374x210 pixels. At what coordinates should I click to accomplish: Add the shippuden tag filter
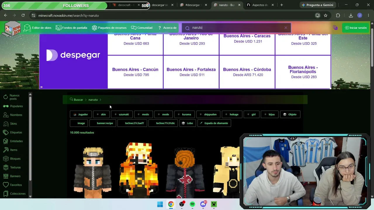point(208,114)
